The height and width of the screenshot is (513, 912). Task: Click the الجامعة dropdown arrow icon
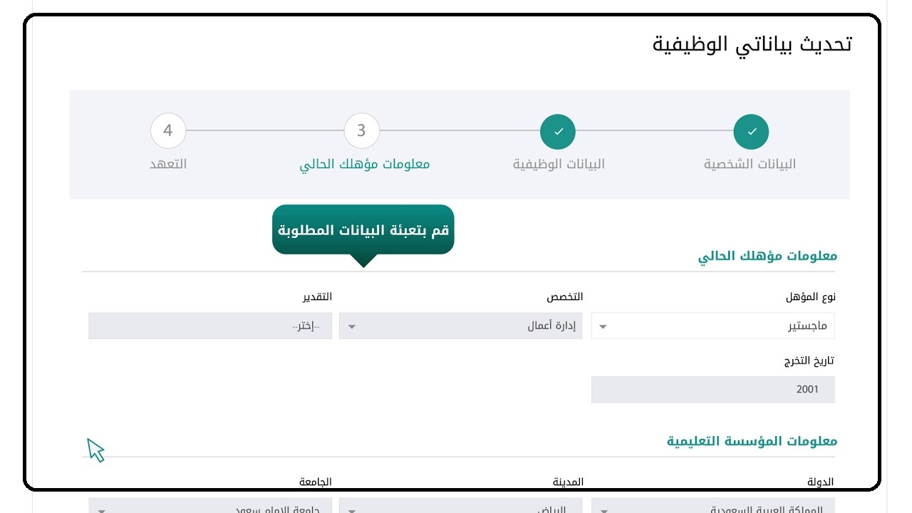pos(101,510)
